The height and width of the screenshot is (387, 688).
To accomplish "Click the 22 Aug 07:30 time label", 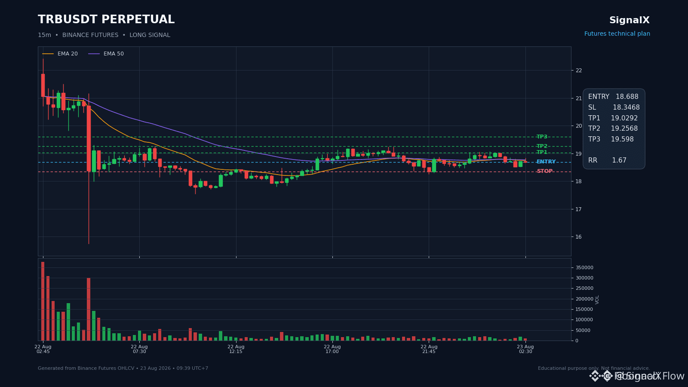I will coord(139,349).
